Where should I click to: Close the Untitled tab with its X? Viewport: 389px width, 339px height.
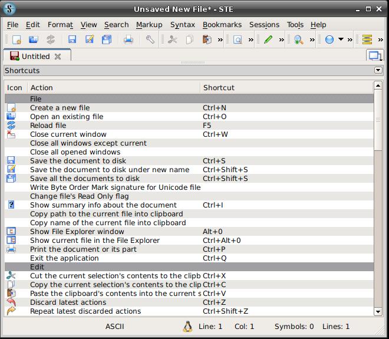point(58,57)
